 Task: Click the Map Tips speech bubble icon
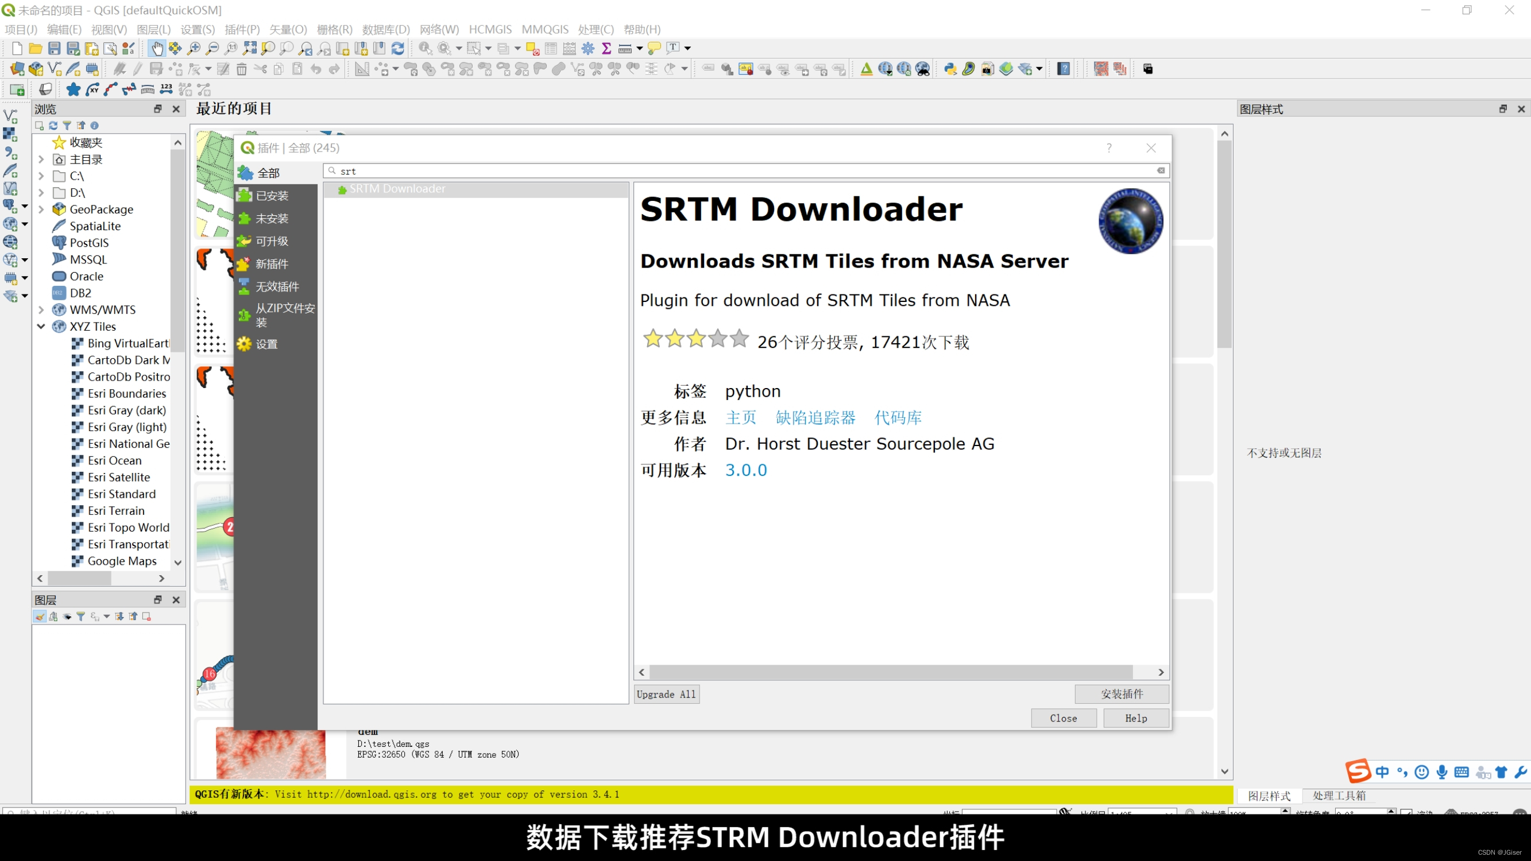tap(654, 49)
